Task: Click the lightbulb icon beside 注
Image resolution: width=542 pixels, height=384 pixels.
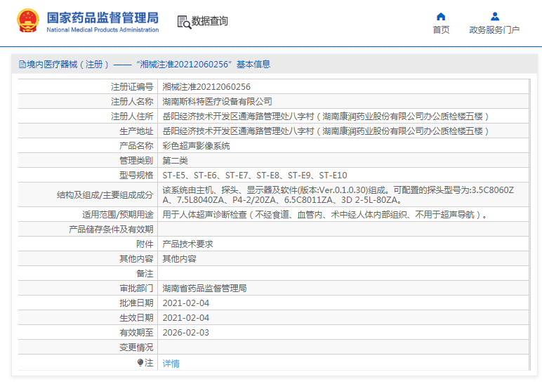Action: 140,362
